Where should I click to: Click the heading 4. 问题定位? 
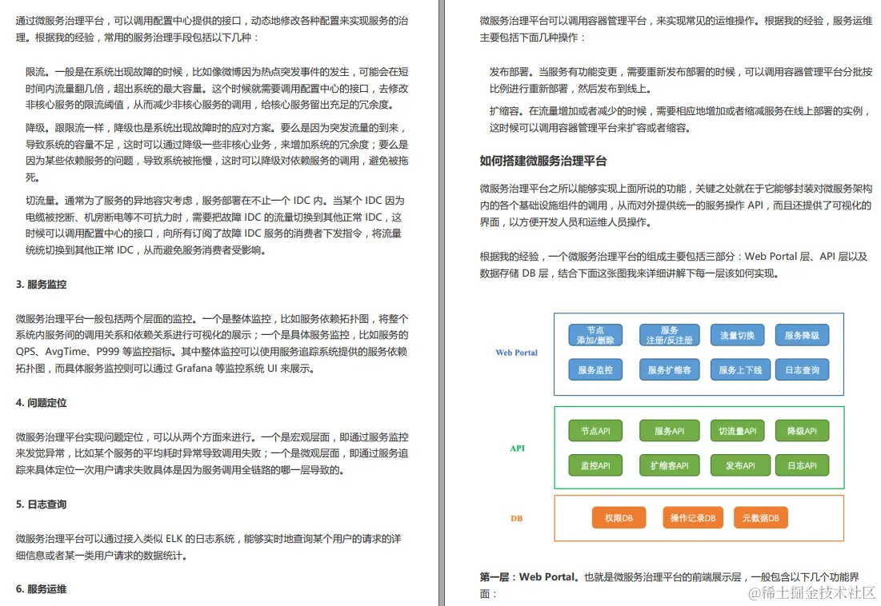coord(41,403)
